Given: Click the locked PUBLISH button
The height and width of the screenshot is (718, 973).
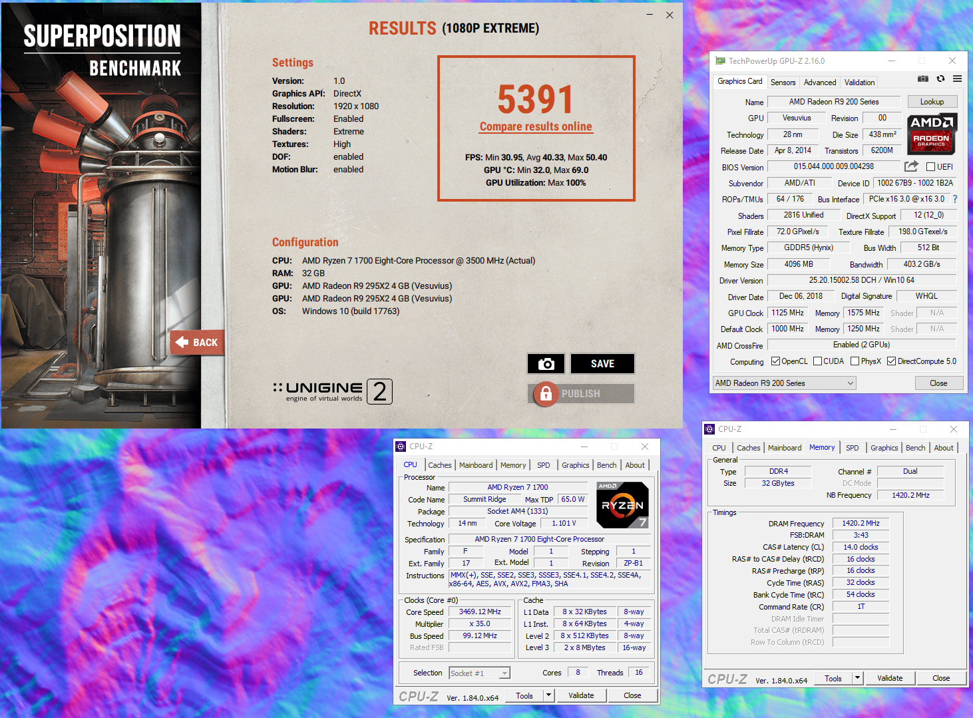Looking at the screenshot, I should [x=581, y=394].
